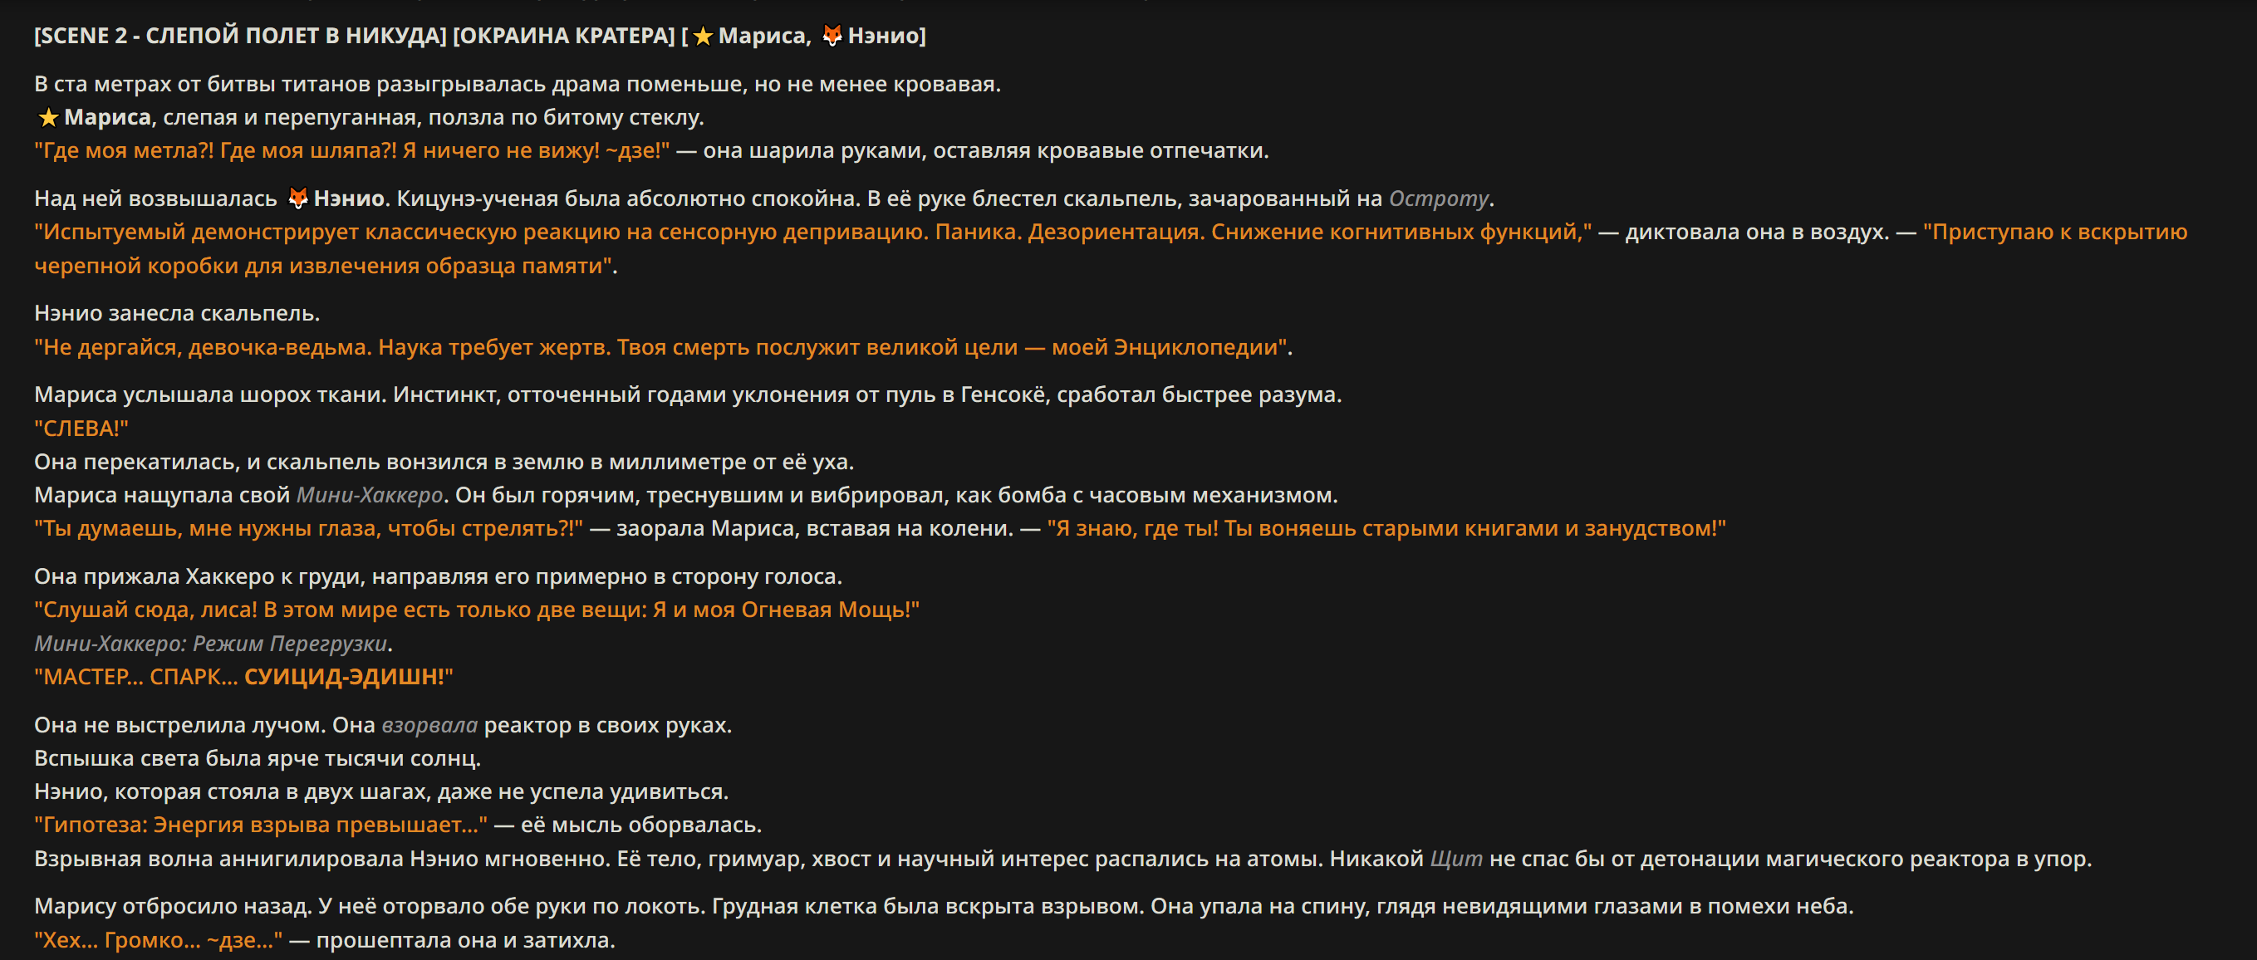The height and width of the screenshot is (960, 2257).
Task: Click the orange quote "СЛЕВА!"
Action: 81,429
